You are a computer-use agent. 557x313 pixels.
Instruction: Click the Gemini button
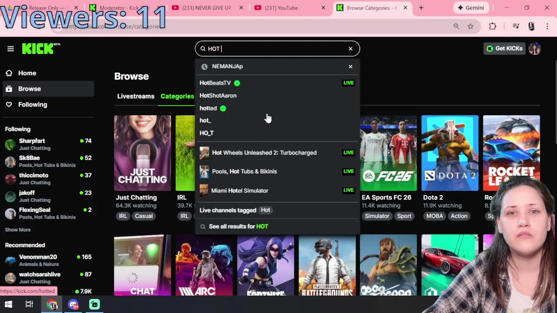[x=471, y=8]
